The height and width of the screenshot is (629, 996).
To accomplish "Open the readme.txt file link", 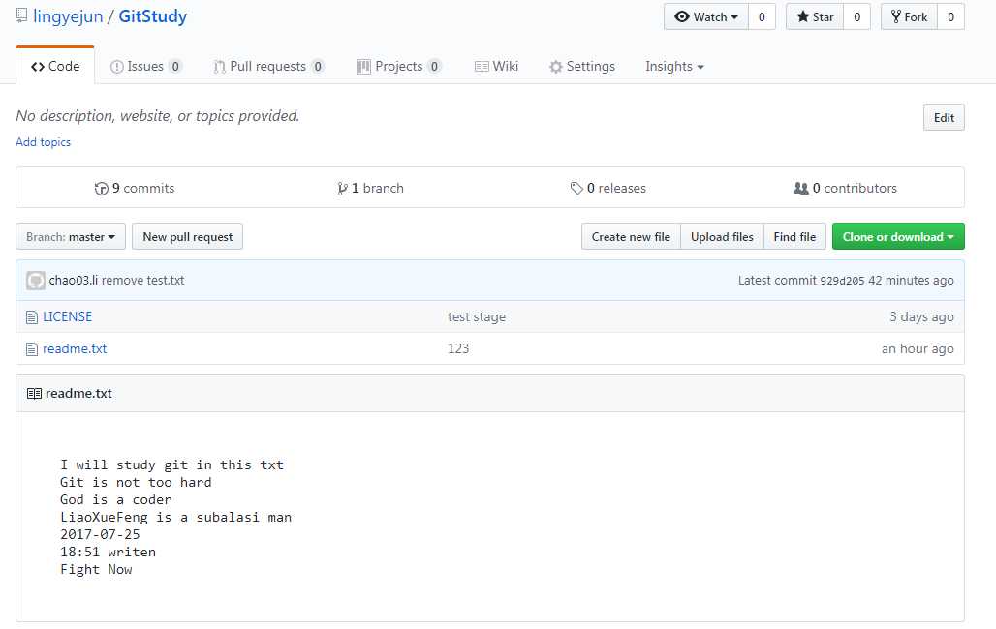I will tap(75, 348).
